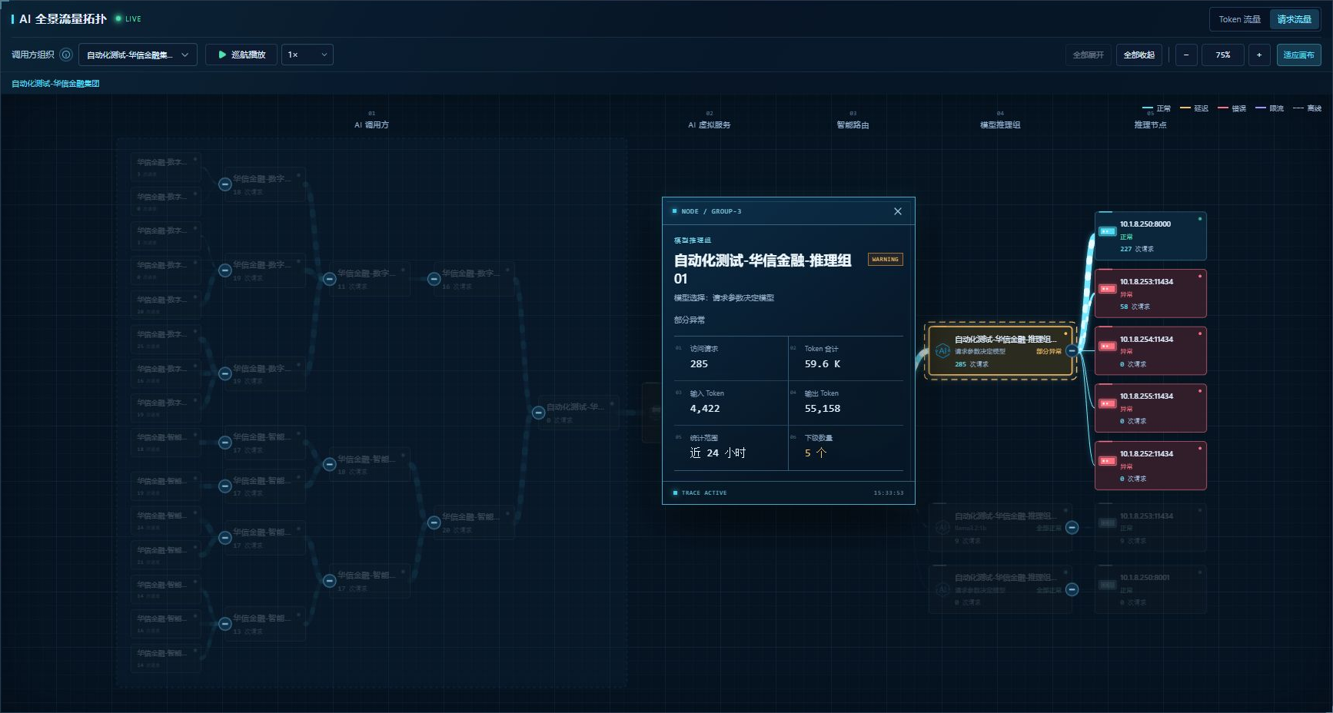Image resolution: width=1333 pixels, height=713 pixels.
Task: Select node card 10.1.8.250:8000 with 227 次请求
Action: tap(1150, 236)
